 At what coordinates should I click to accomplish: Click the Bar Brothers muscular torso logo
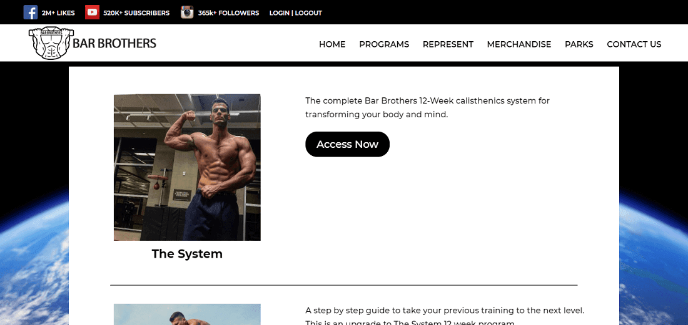pyautogui.click(x=51, y=43)
